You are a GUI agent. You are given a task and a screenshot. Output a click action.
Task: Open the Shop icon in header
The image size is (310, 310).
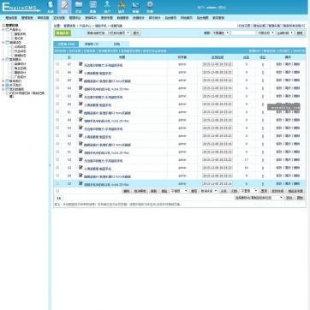[x=135, y=7]
